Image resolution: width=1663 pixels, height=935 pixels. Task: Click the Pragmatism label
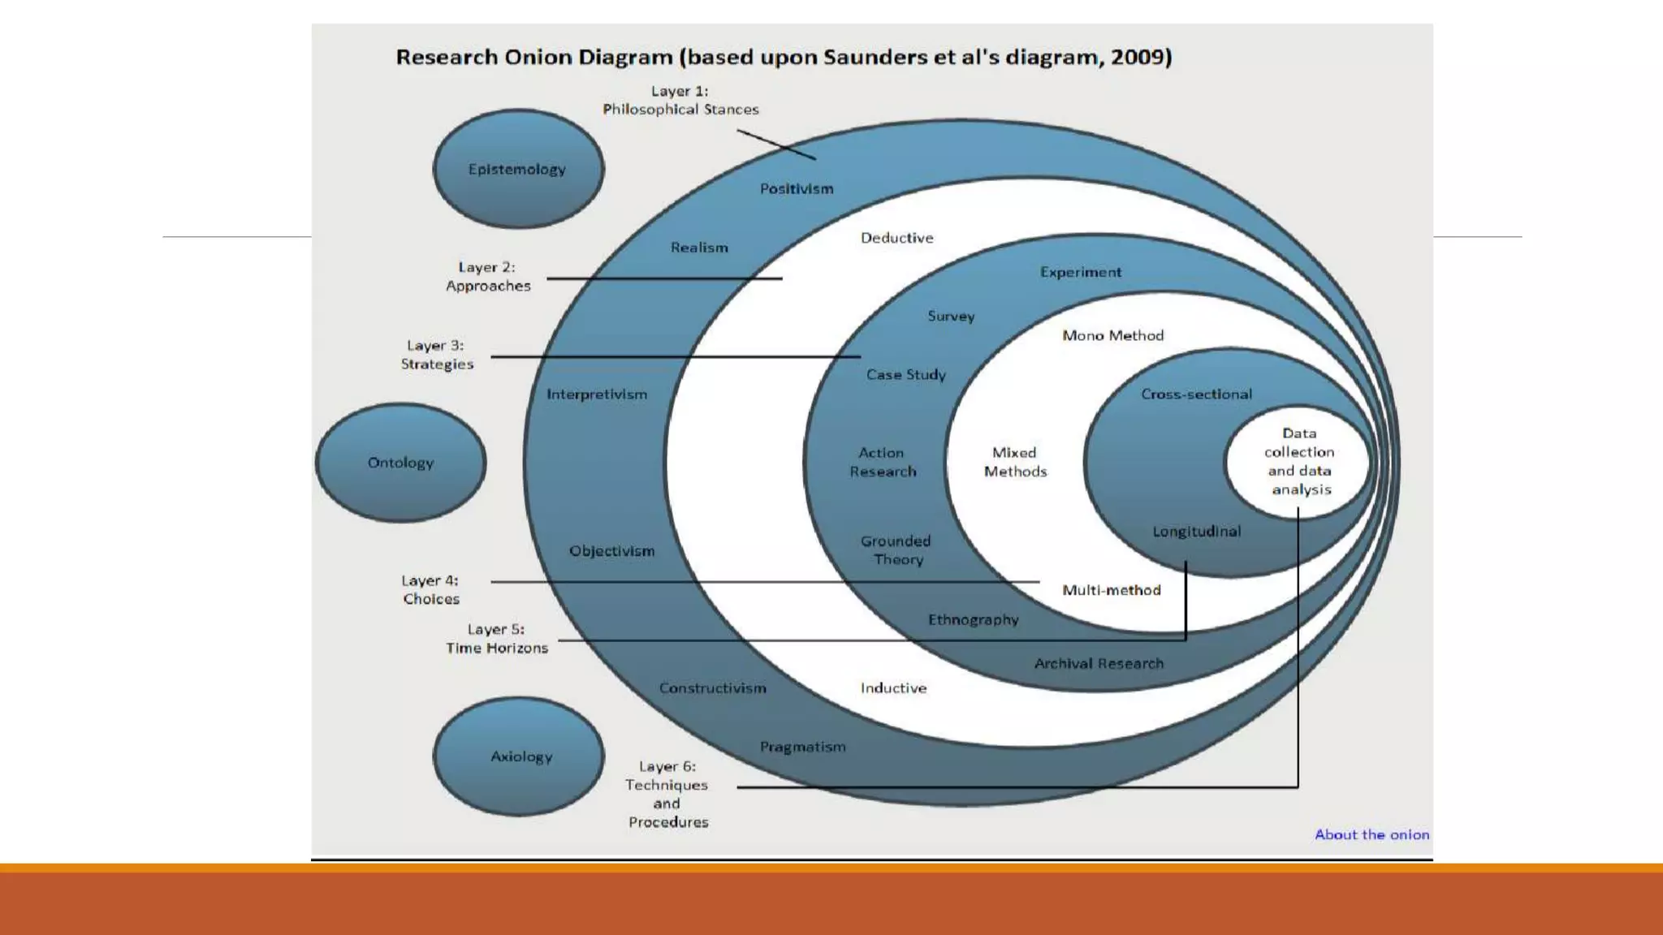[803, 747]
